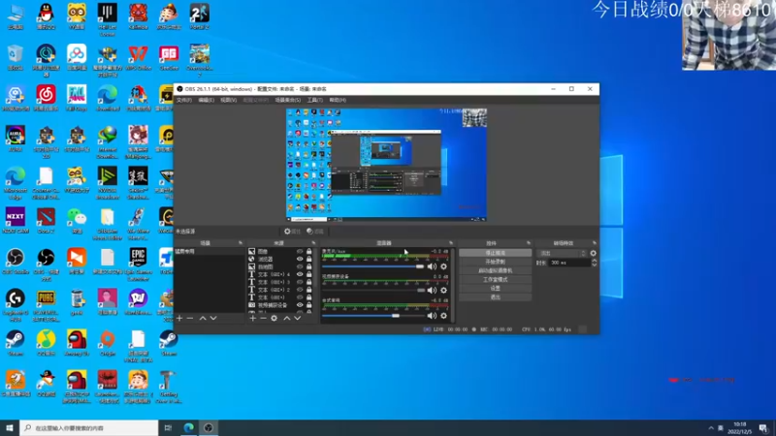This screenshot has width=776, height=436.
Task: Show hidden system tray icons chevron
Action: click(x=711, y=428)
